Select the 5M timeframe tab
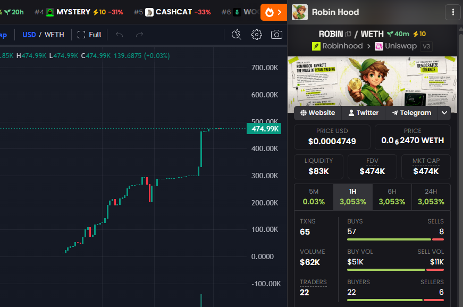 click(314, 197)
